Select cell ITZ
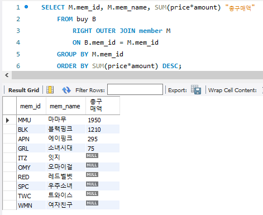Screen dimensions: 263x215 point(31,158)
